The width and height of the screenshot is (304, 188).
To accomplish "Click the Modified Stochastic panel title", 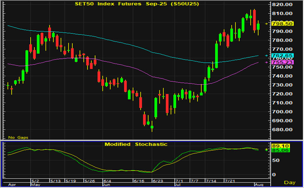I will point(136,144).
